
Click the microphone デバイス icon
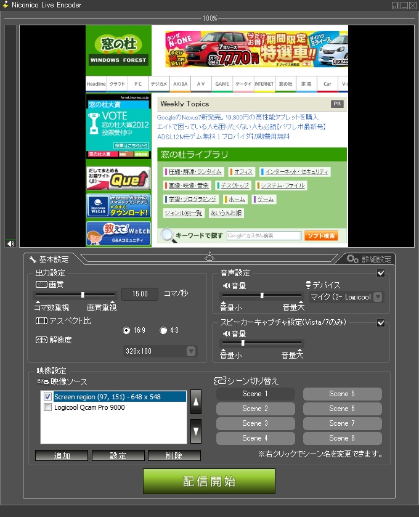click(x=308, y=285)
